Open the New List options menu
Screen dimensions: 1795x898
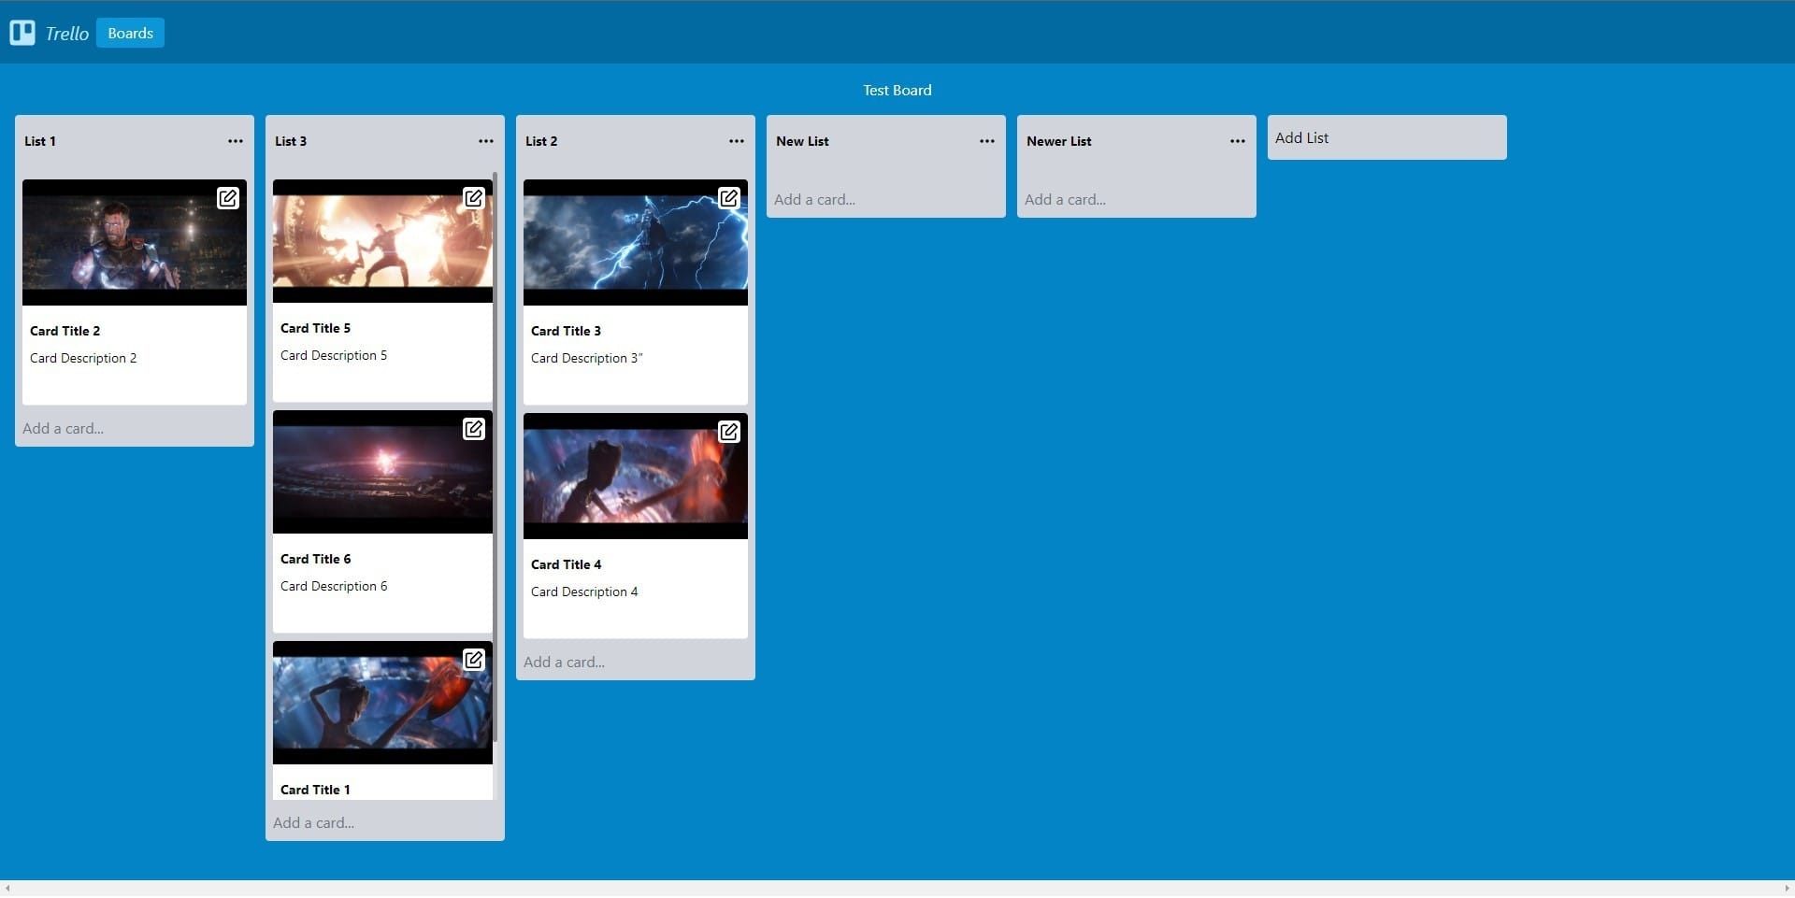986,141
